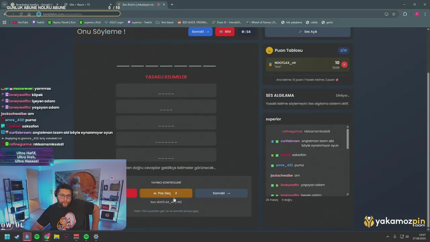430x242 pixels.
Task: Open the settings gear taskbar icon
Action: [x=96, y=237]
